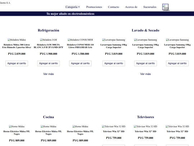Click the title Heladera Midea 300 Litros Frío Húmedo
Viewport: 194px width, 146px height.
pyautogui.click(x=17, y=46)
